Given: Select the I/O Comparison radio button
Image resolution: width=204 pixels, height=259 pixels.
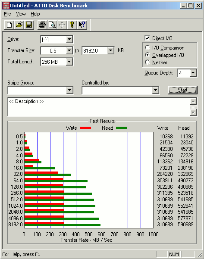Looking at the screenshot, I should coord(148,47).
